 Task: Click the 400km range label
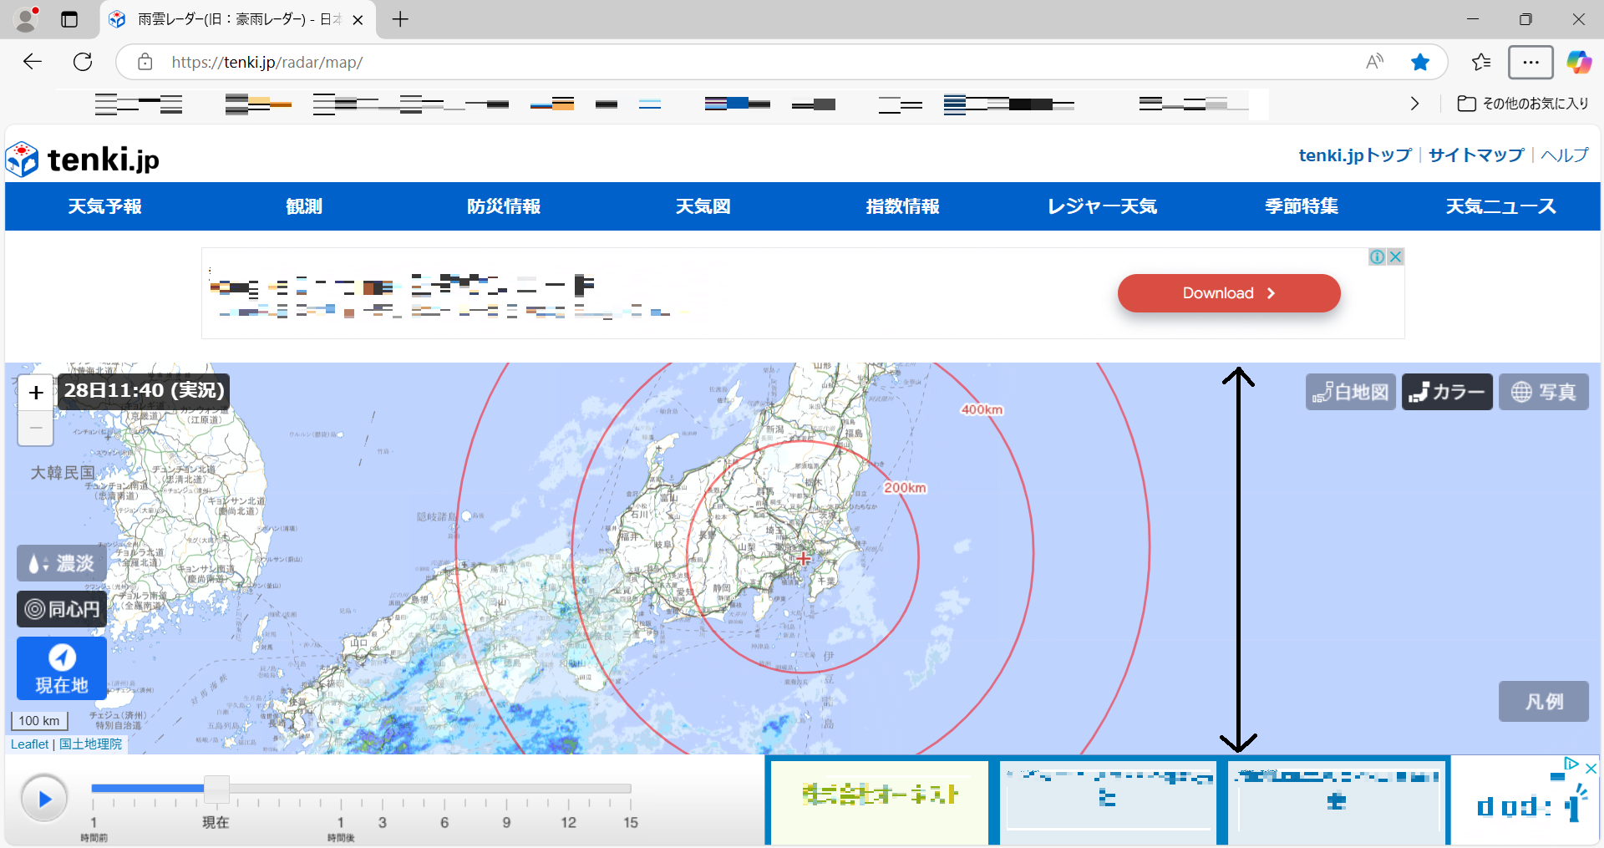pyautogui.click(x=982, y=409)
